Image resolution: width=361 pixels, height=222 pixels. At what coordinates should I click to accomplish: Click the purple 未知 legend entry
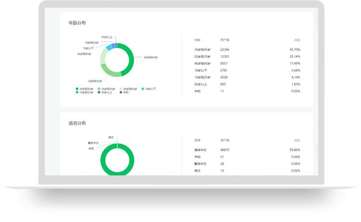click(x=124, y=92)
